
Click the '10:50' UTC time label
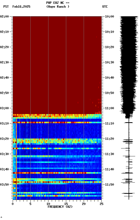point(110,93)
